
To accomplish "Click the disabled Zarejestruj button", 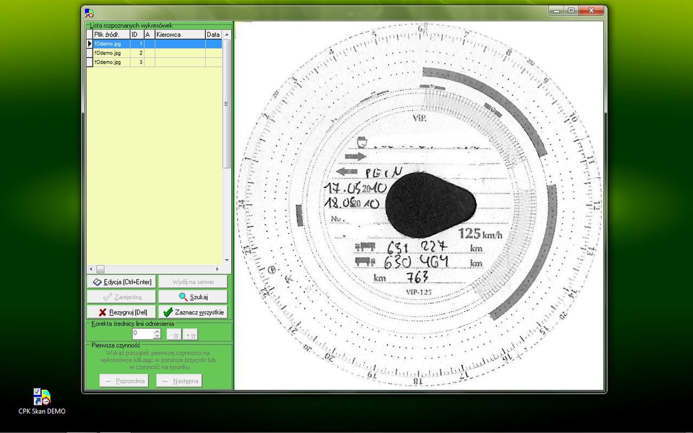I will [121, 297].
